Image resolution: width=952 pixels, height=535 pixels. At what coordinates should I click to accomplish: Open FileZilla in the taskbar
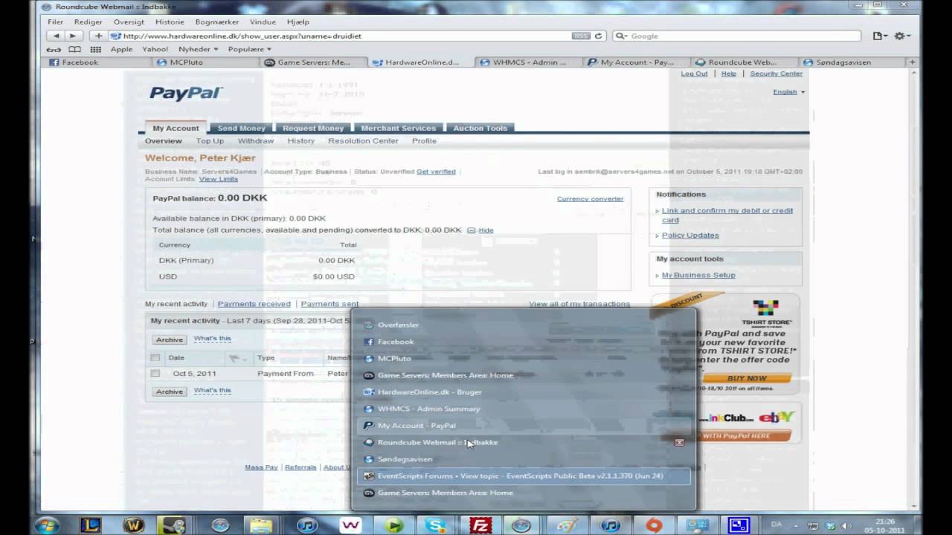point(480,525)
